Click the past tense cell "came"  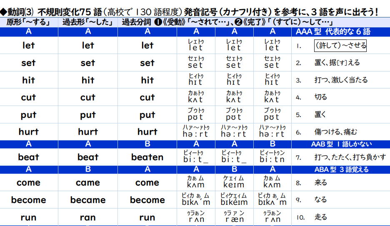88,183
